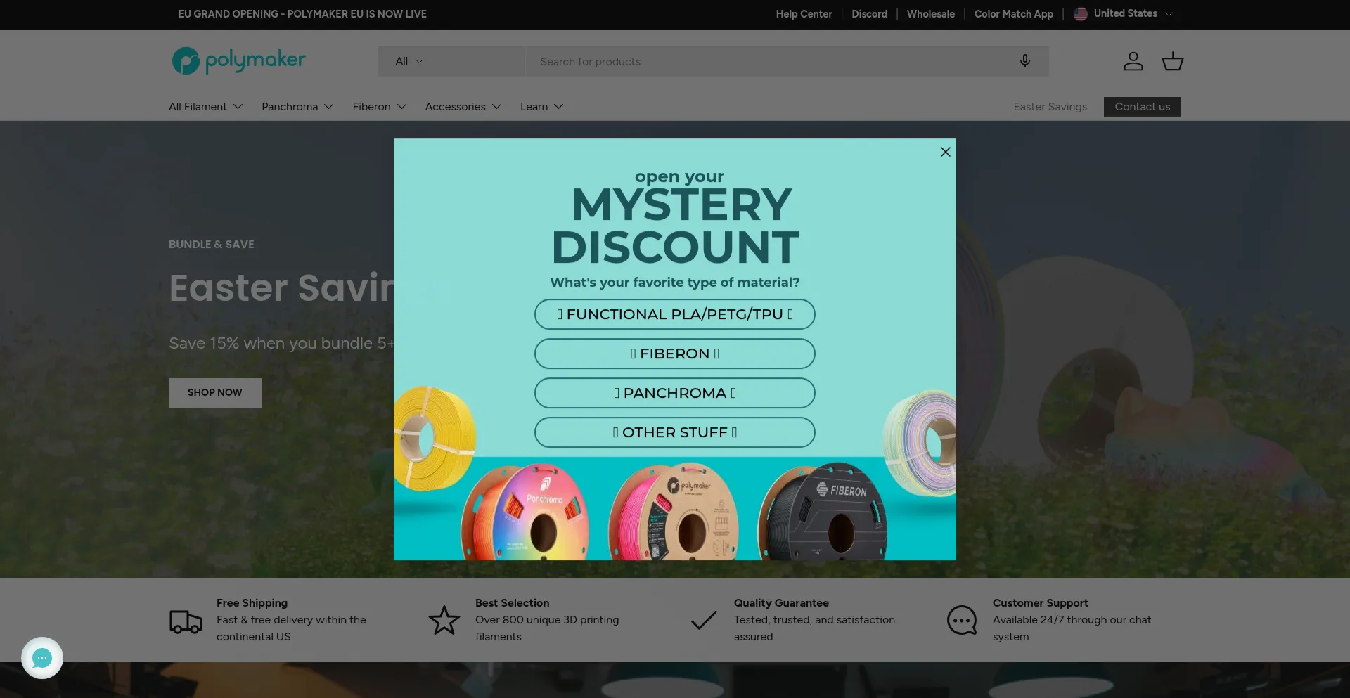Viewport: 1350px width, 698px height.
Task: Open the Color Match App link
Action: click(x=1013, y=14)
